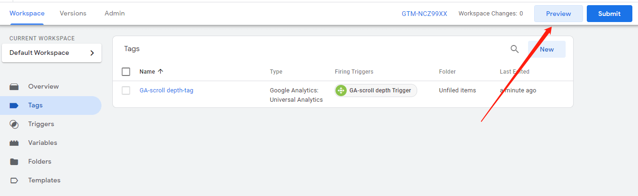Screen dimensions: 638x196
Task: Click the Preview button
Action: [559, 14]
